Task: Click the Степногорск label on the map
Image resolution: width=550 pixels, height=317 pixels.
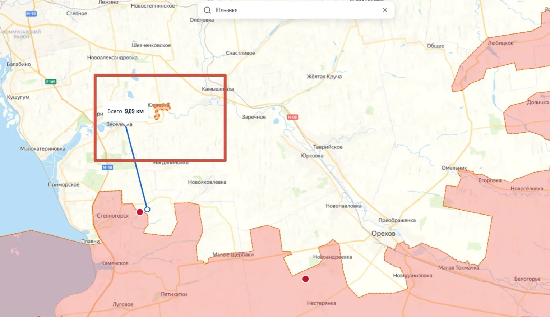Action: (113, 216)
